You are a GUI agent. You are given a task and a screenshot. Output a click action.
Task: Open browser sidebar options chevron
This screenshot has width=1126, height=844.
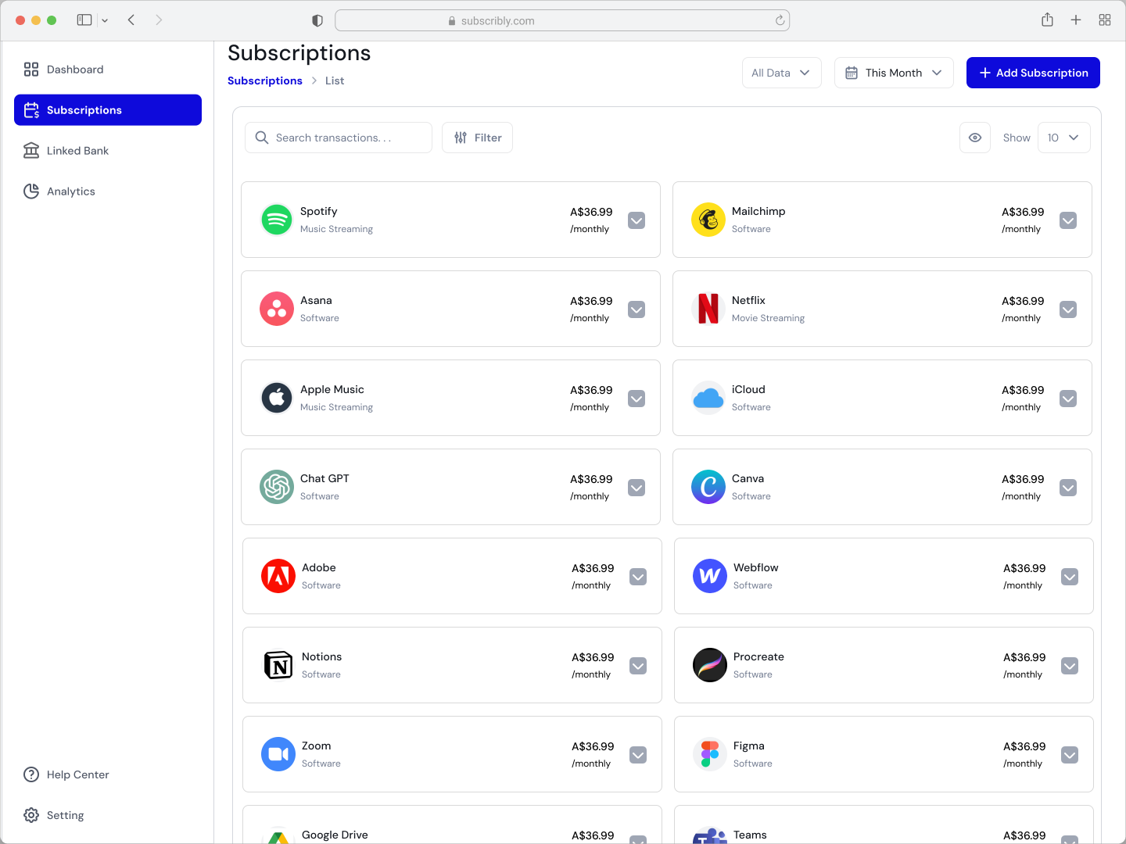105,20
